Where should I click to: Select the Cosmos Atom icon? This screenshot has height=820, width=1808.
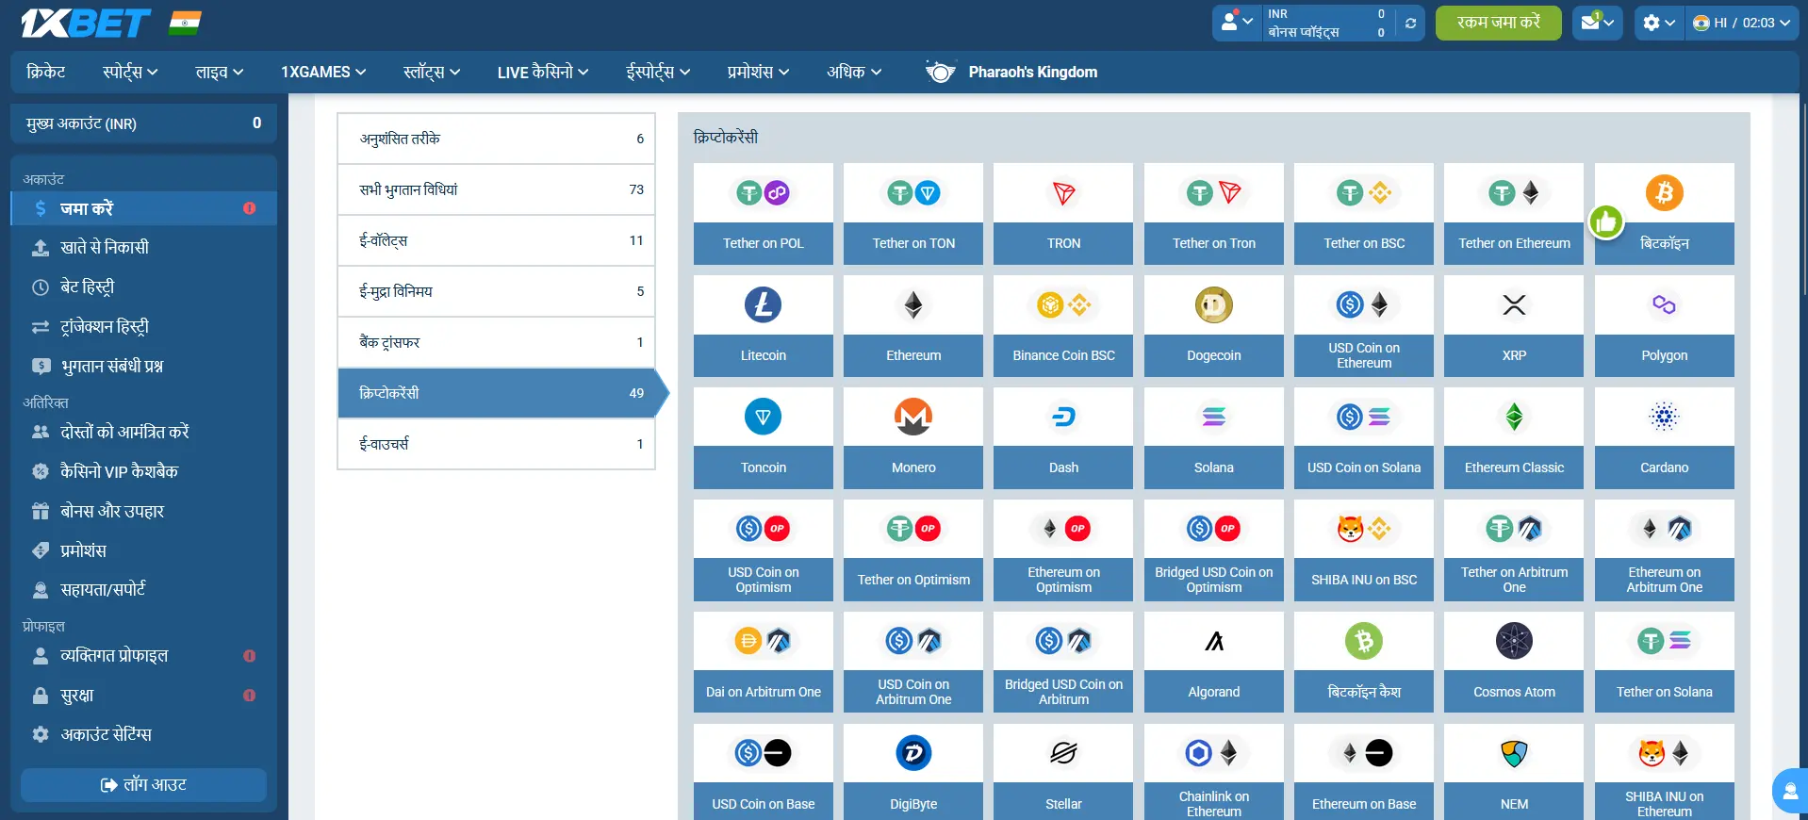[x=1514, y=642]
